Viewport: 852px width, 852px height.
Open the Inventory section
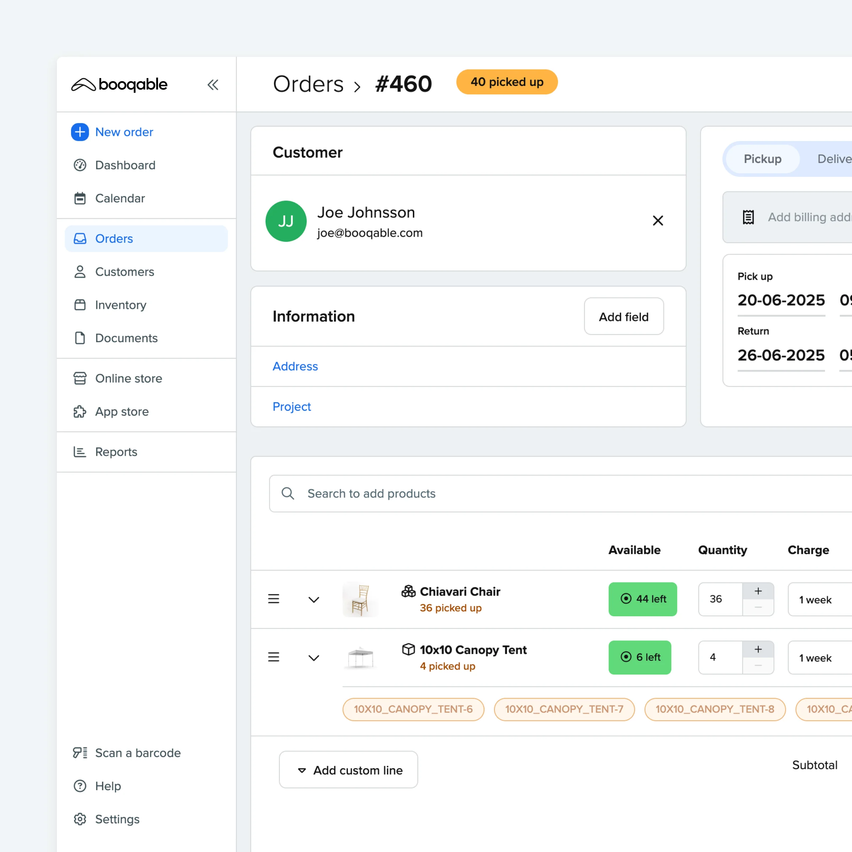[x=120, y=305]
